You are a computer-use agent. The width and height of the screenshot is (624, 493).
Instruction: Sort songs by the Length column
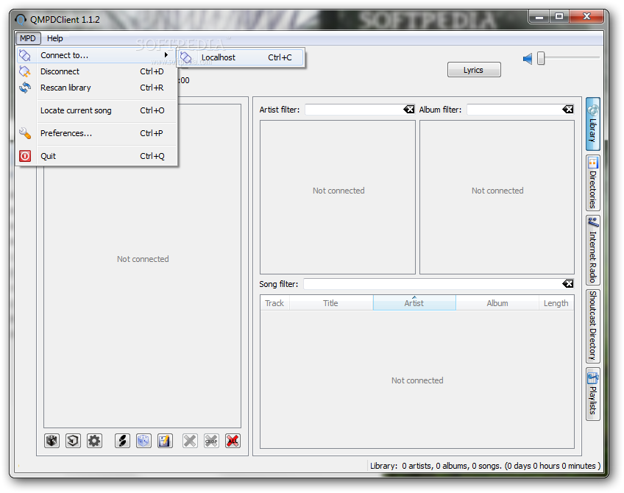pos(556,303)
